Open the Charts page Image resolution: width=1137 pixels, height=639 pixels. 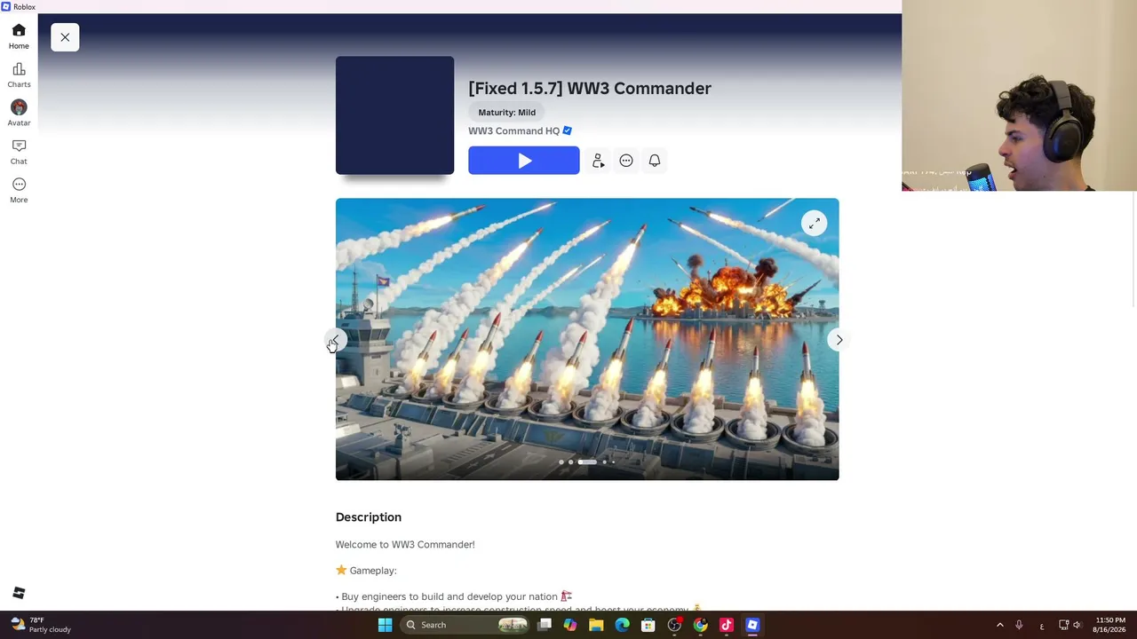[x=19, y=75]
